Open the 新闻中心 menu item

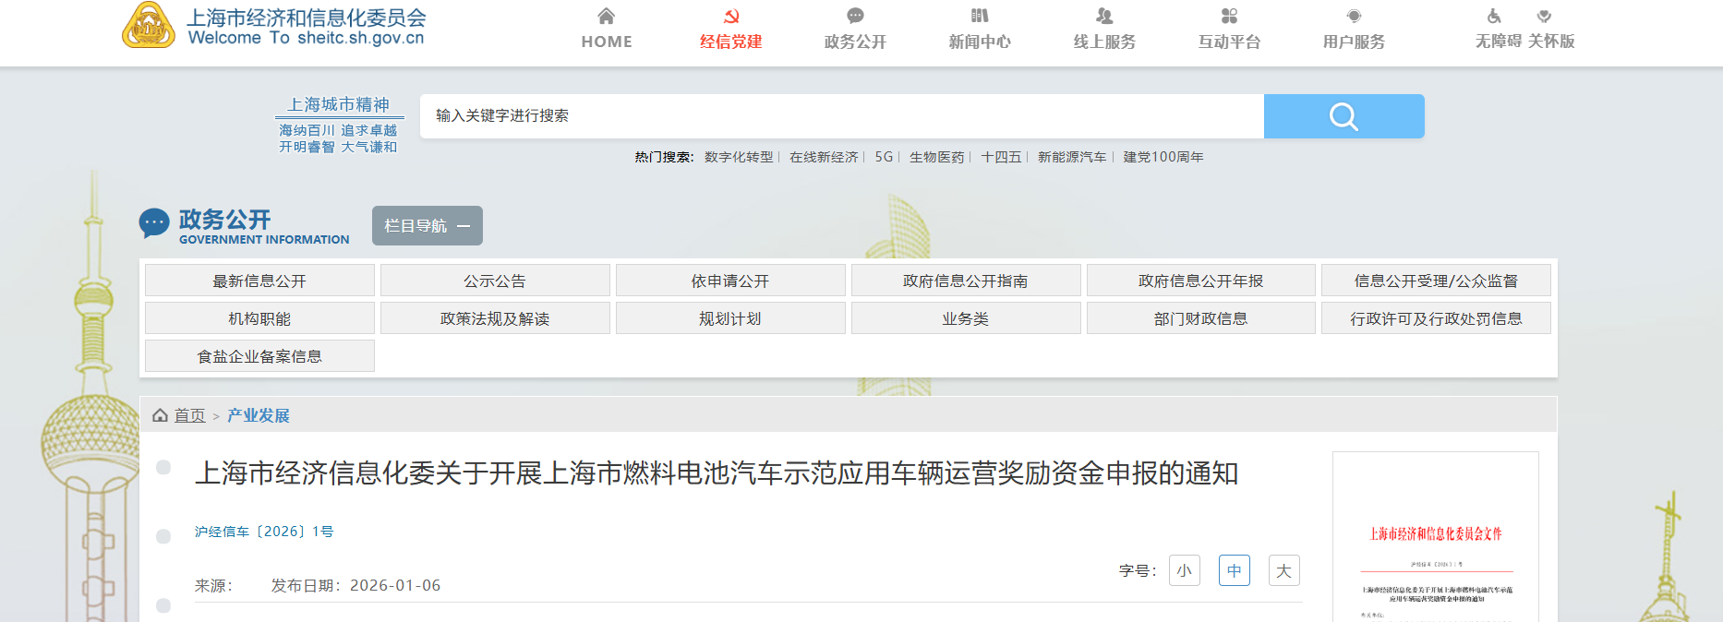point(980,42)
